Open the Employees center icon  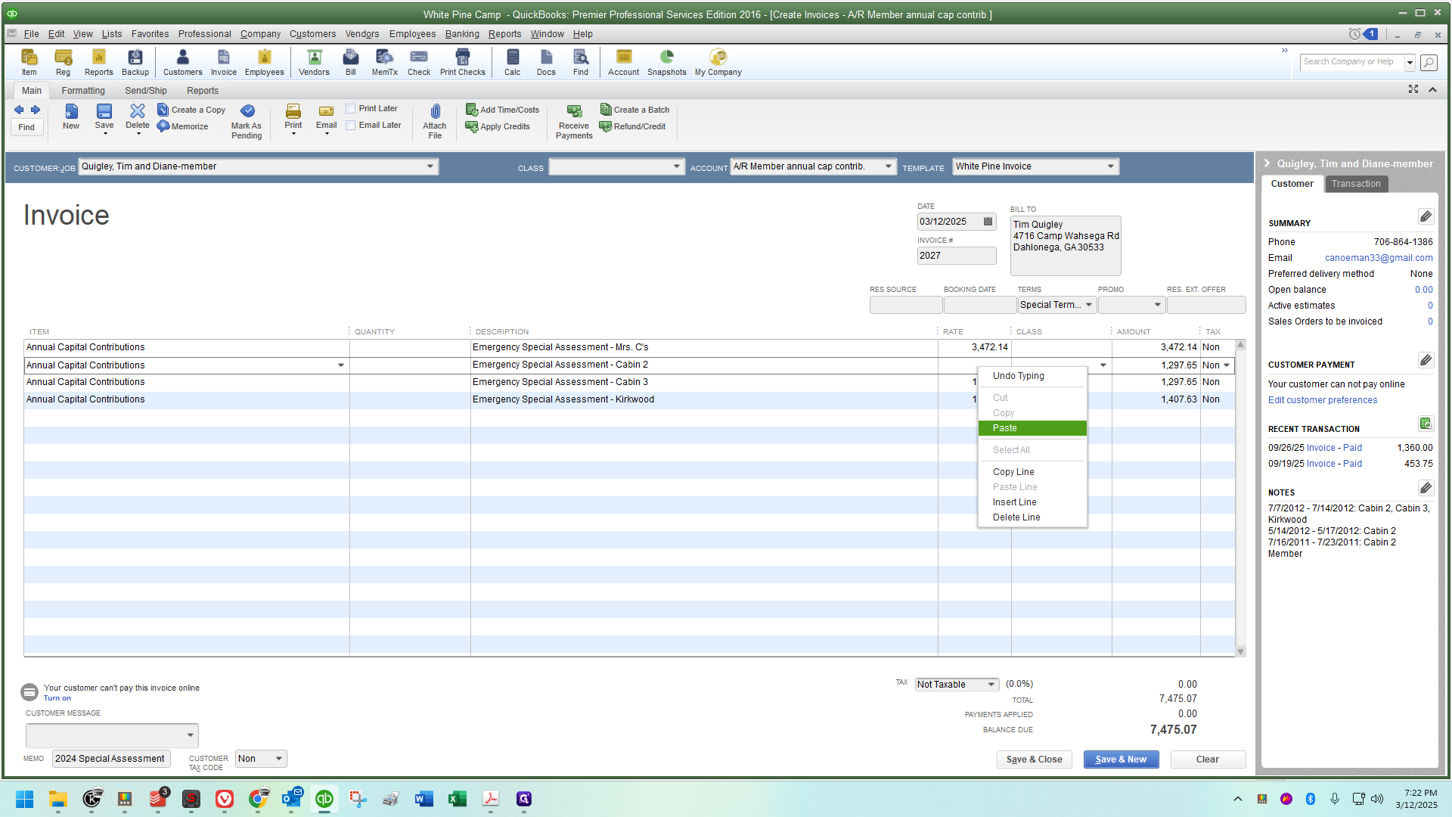[x=264, y=62]
